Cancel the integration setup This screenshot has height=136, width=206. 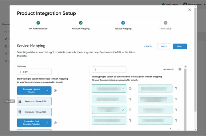(x=149, y=47)
